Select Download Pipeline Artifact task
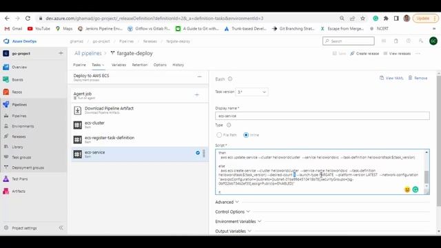This screenshot has height=248, width=441. (140, 110)
